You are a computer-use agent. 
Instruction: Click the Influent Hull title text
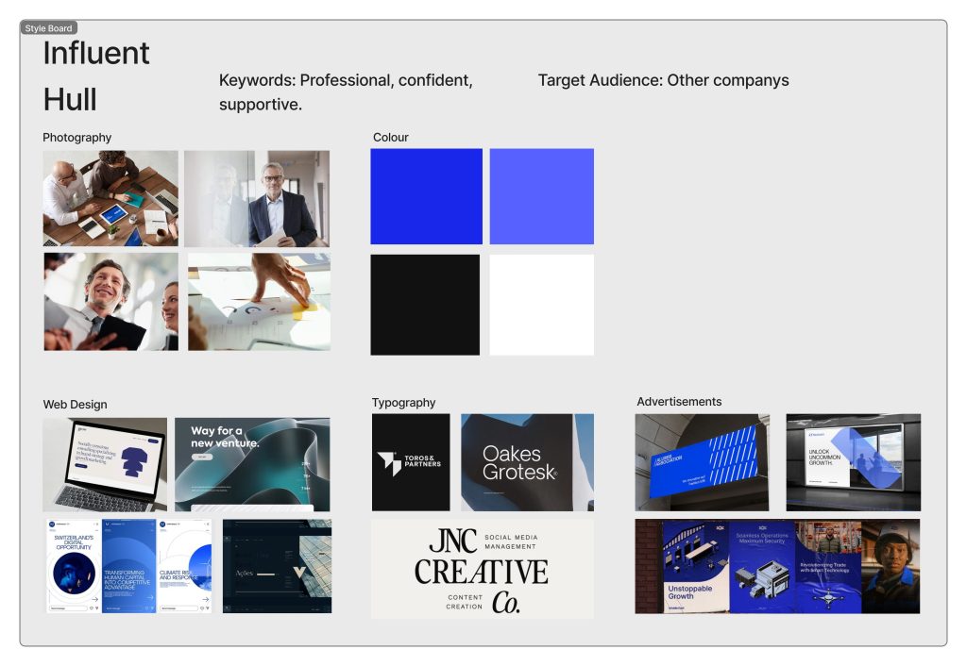tap(96, 75)
